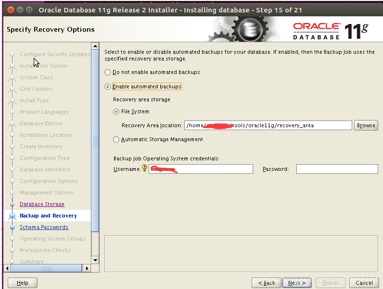This screenshot has height=289, width=383.
Task: Click the Backup Job Operating System credentials label
Action: [166, 158]
